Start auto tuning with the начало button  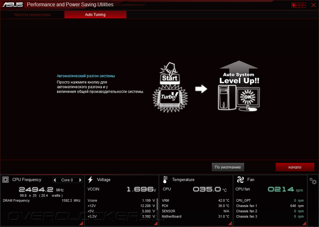coord(295,167)
